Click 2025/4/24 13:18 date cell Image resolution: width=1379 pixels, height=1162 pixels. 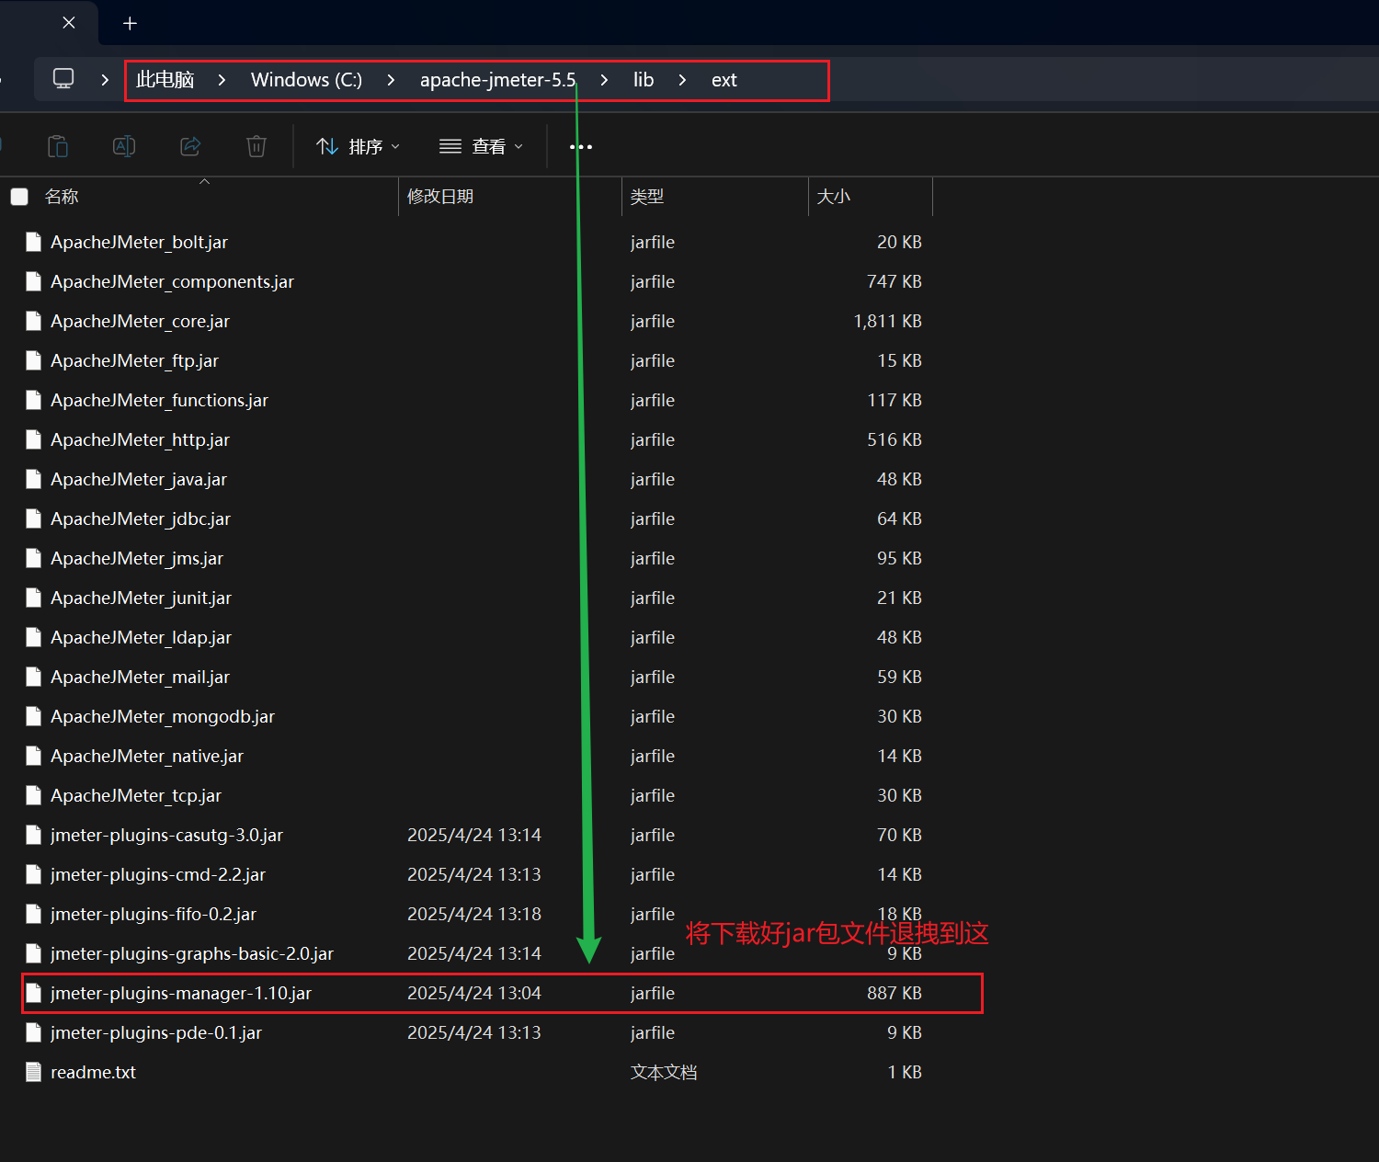(x=474, y=914)
